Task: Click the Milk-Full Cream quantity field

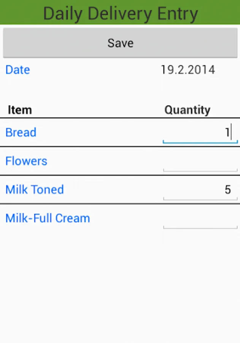Action: (200, 219)
